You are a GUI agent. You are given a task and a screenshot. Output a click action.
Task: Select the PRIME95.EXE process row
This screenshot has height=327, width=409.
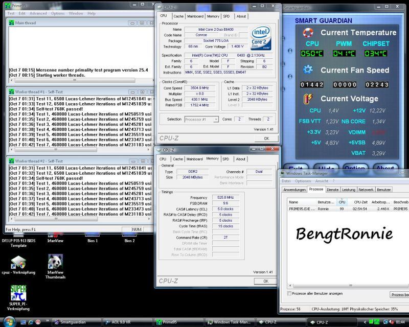(x=348, y=209)
